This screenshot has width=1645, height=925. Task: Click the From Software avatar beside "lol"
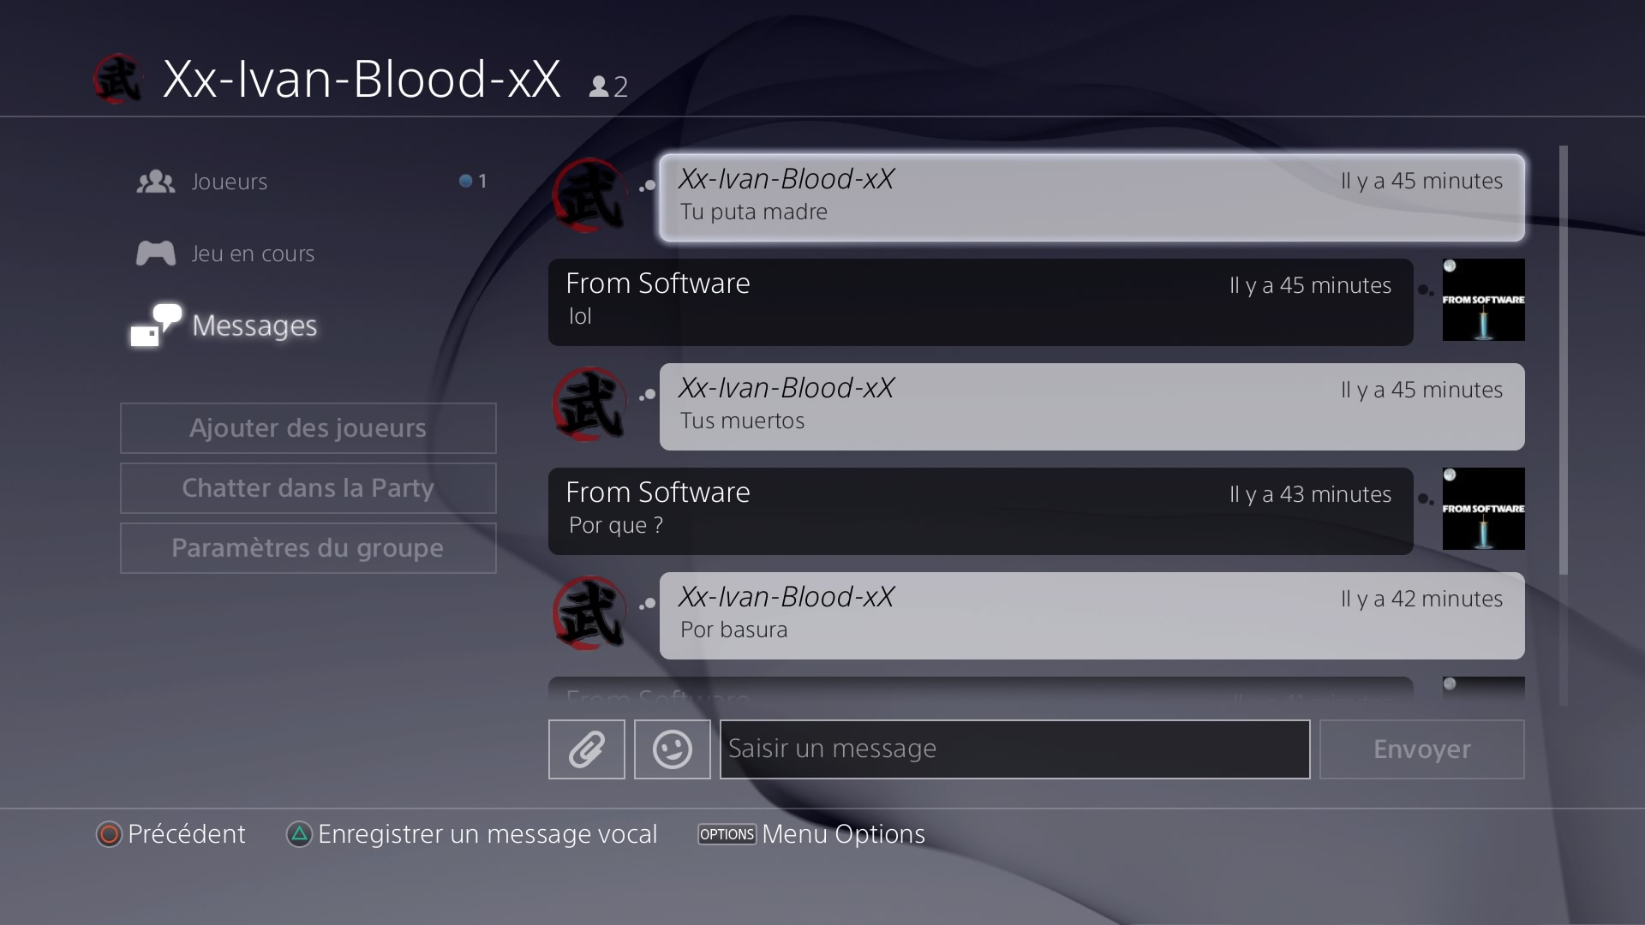click(1484, 300)
